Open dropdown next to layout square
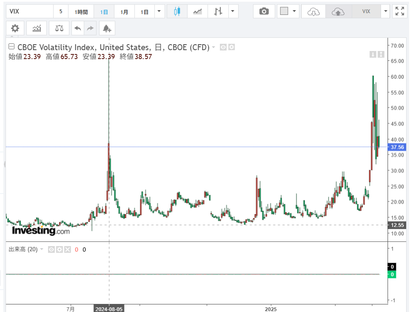This screenshot has width=410, height=312. pos(294,11)
